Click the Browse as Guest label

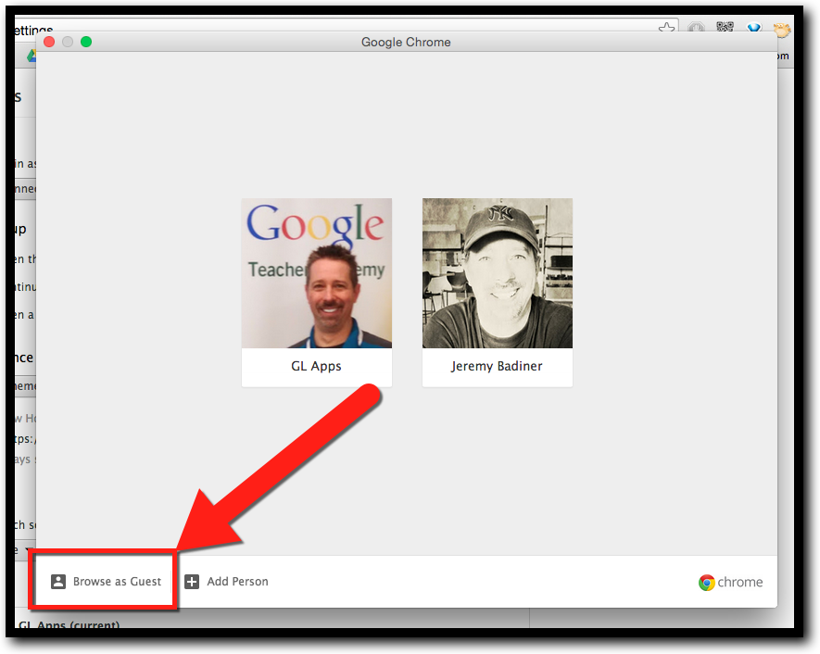tap(117, 582)
